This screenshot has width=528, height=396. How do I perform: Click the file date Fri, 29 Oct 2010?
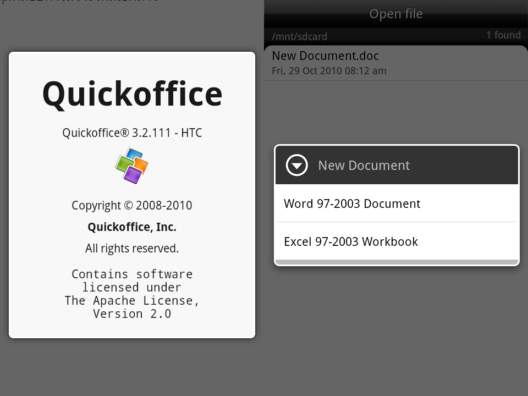coord(329,71)
